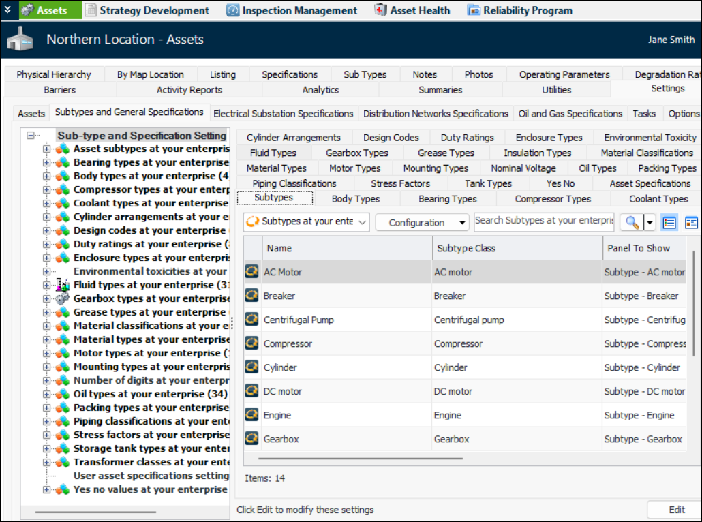Image resolution: width=702 pixels, height=522 pixels.
Task: Switch to the Electrical Substation Specifications tab
Action: click(283, 114)
